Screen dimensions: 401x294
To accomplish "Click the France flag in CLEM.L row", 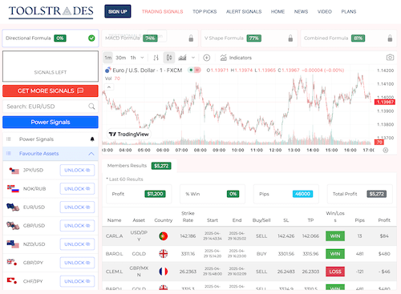I will (164, 272).
